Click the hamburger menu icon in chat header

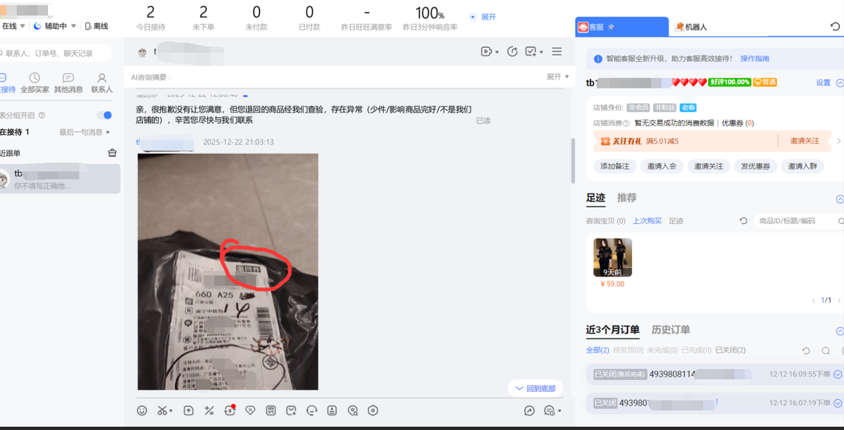(x=557, y=51)
